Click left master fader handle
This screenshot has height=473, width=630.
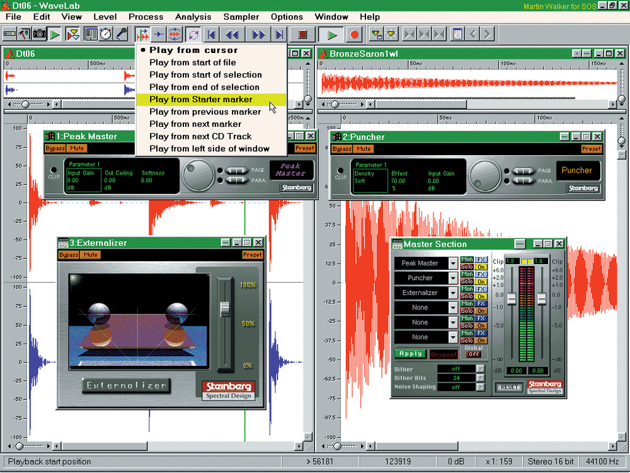512,299
